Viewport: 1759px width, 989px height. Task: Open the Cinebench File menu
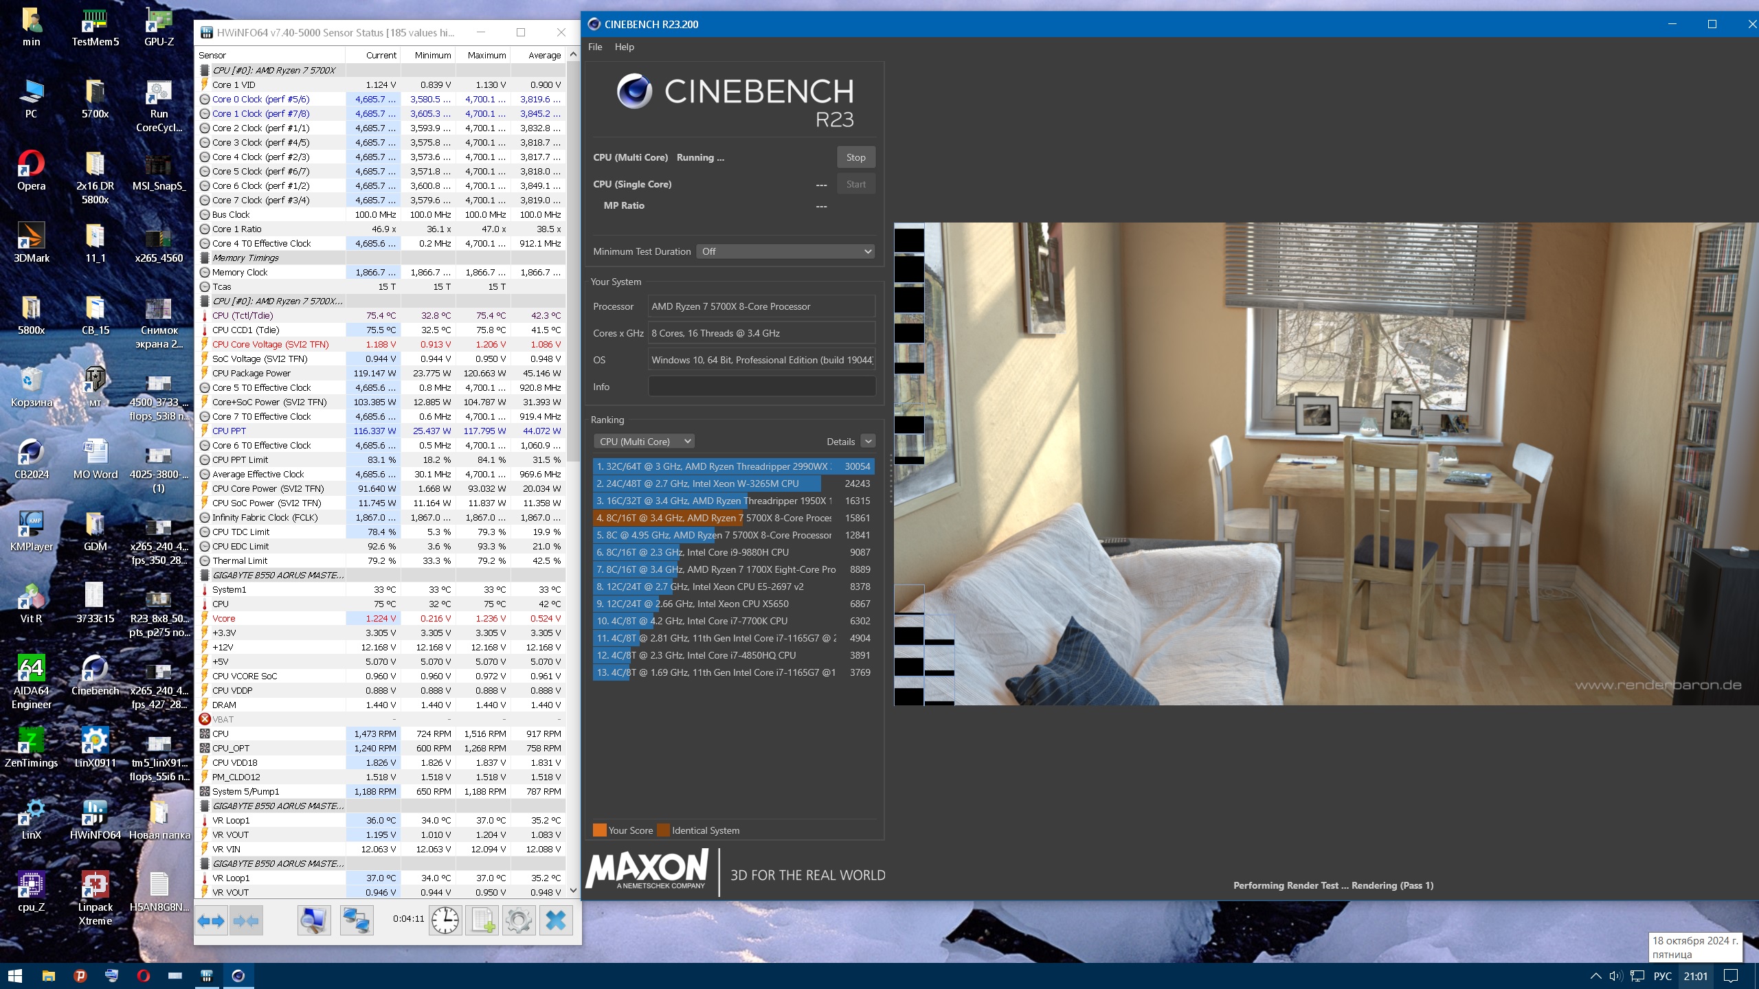(595, 47)
